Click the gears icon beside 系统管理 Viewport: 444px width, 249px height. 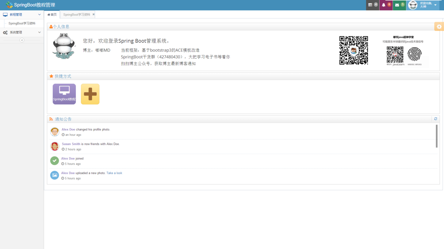[5, 32]
